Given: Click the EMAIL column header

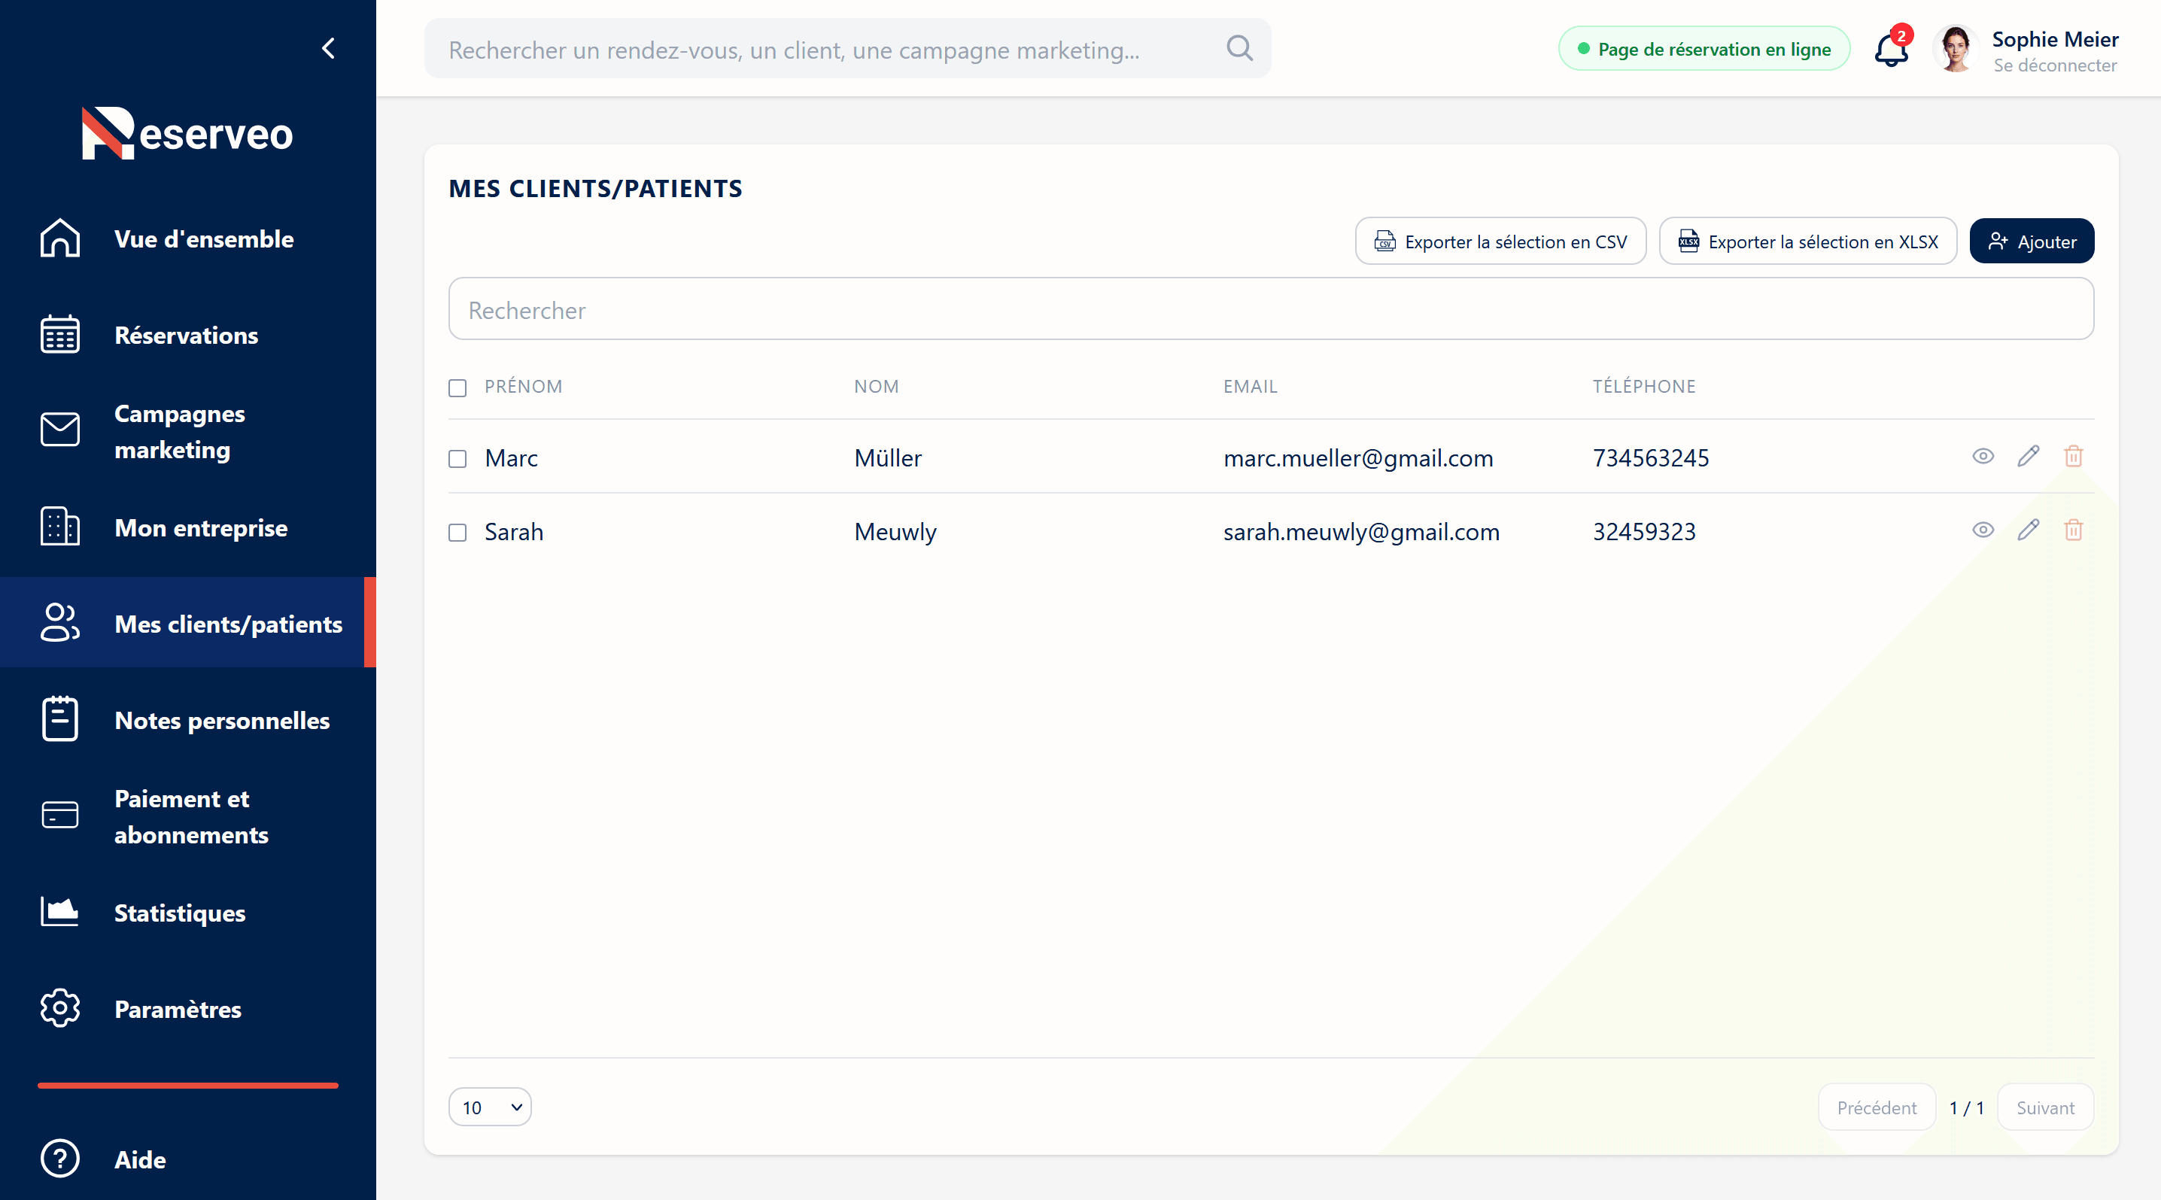Looking at the screenshot, I should (x=1250, y=387).
